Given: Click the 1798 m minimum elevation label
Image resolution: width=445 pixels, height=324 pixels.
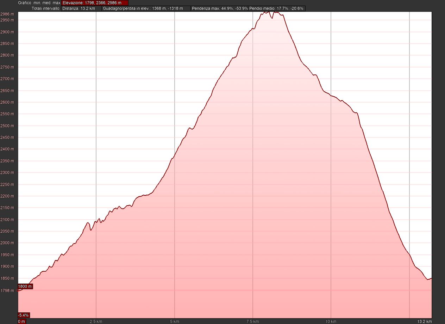Looking at the screenshot, I should [x=8, y=291].
